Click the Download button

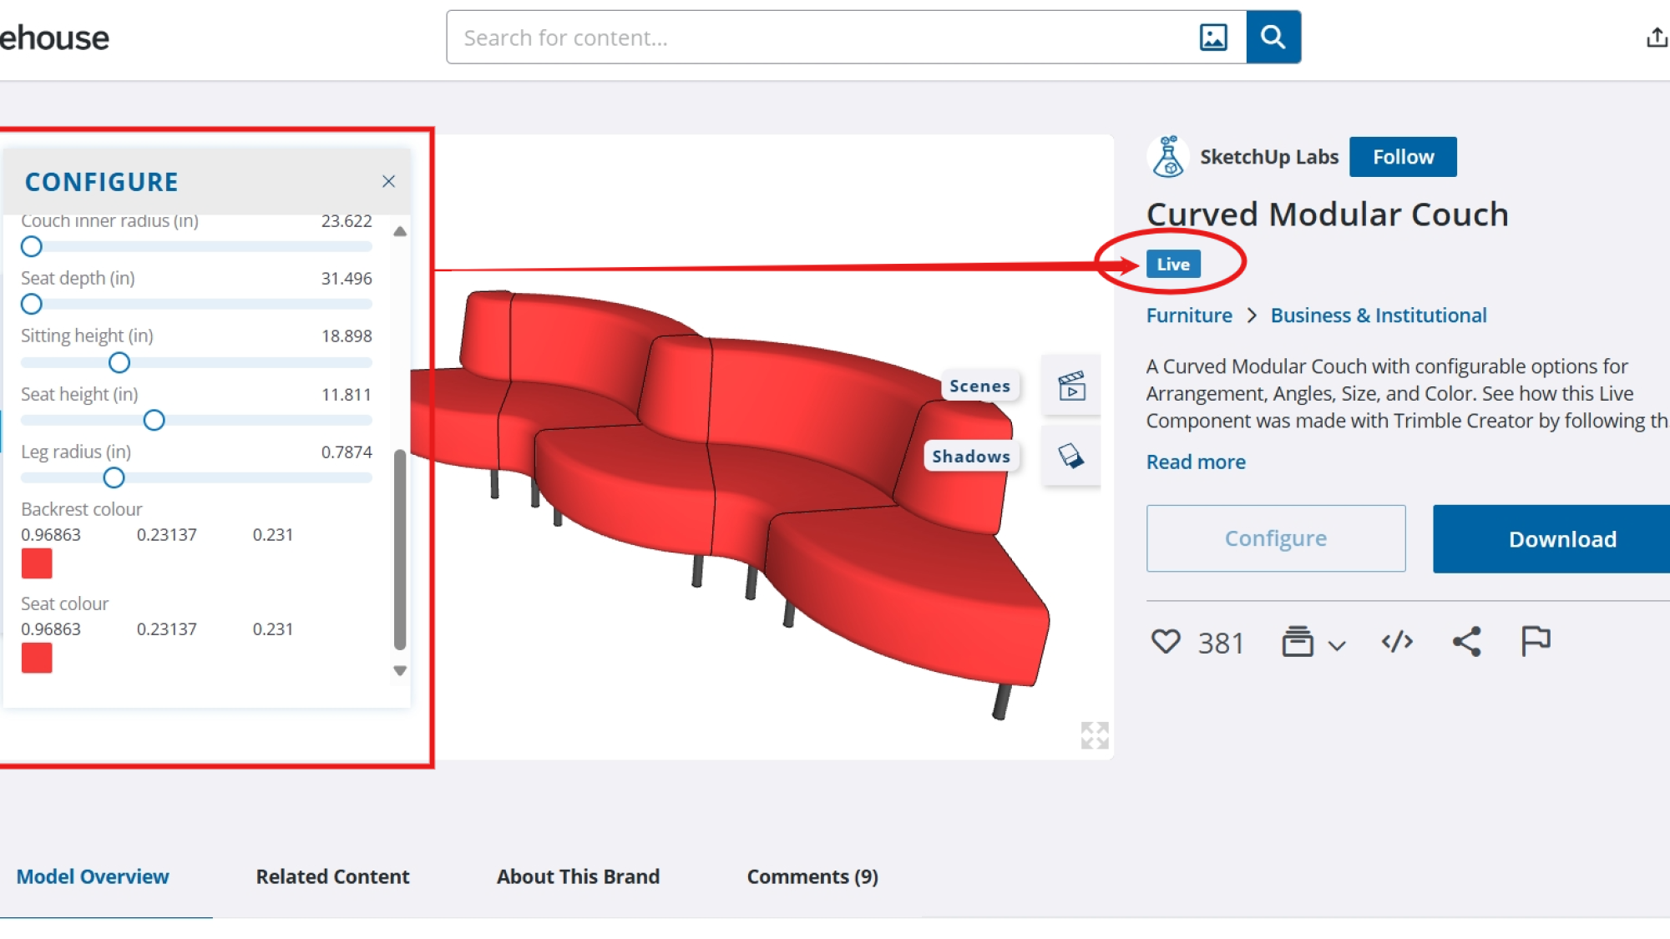[1561, 539]
